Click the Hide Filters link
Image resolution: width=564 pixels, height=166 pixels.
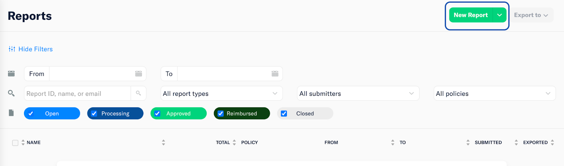pos(35,49)
